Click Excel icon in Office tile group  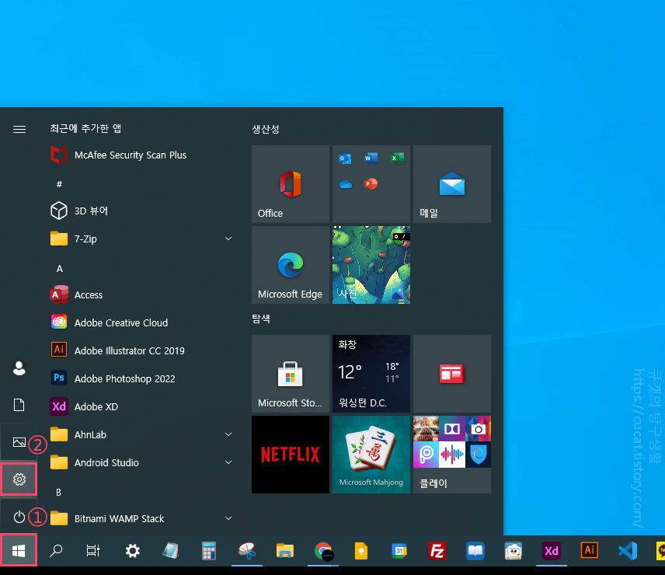[x=397, y=159]
